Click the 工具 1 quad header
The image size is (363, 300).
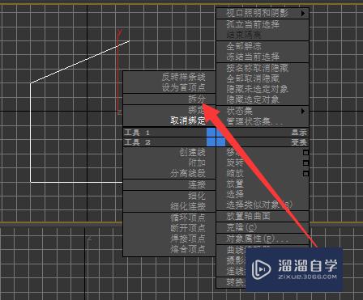pos(137,133)
